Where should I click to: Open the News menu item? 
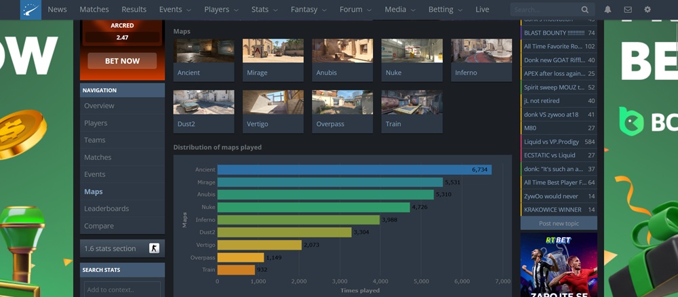57,9
